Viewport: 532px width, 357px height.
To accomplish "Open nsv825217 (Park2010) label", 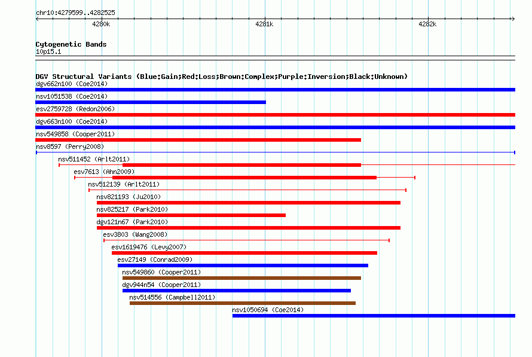I will [132, 209].
